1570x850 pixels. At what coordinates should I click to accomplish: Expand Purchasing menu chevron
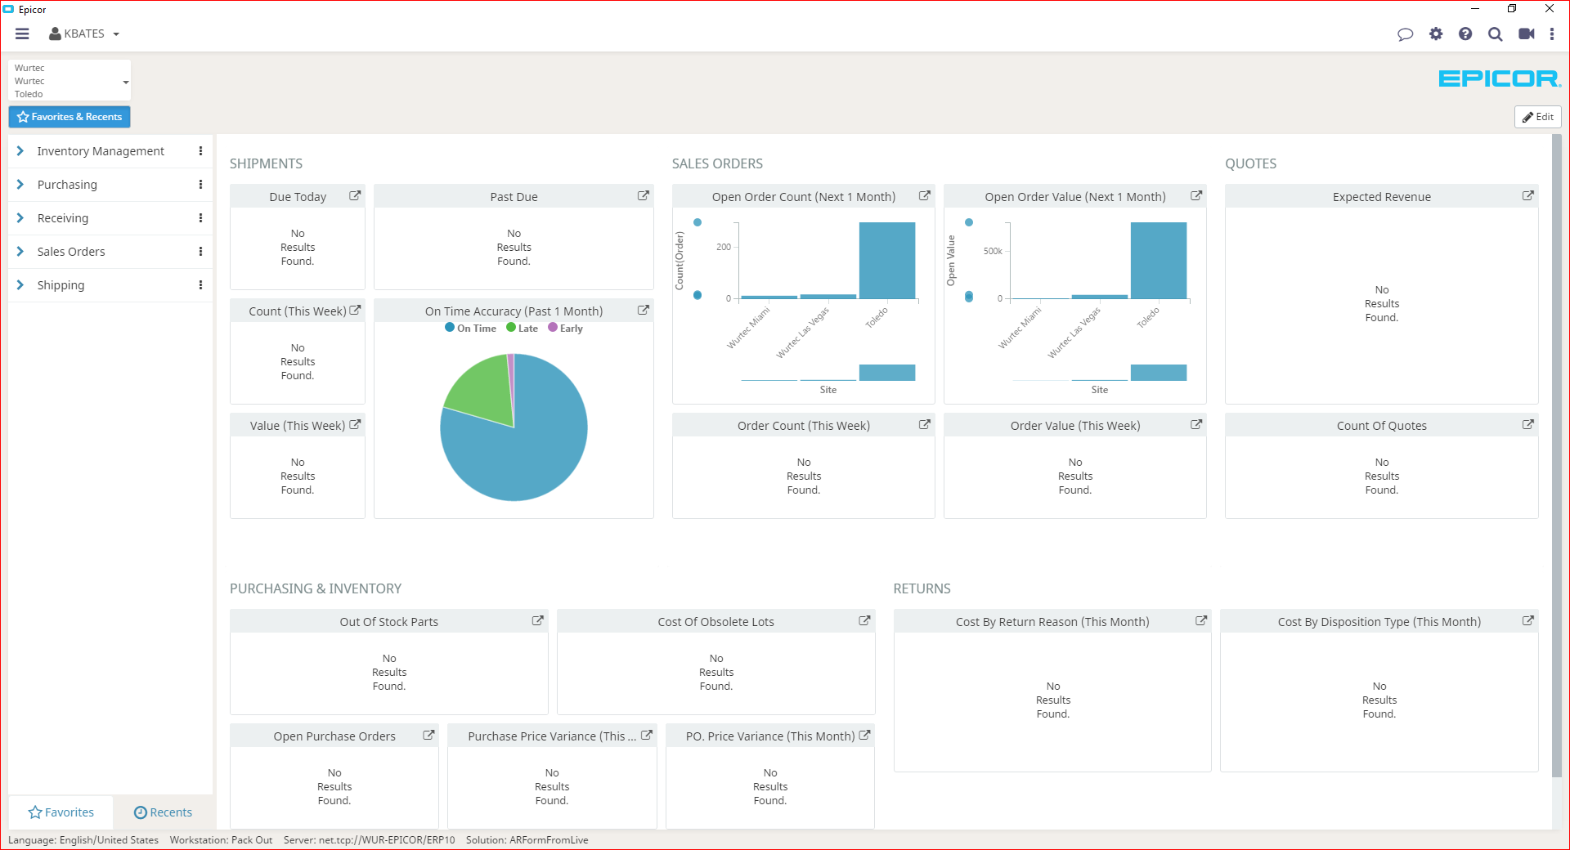pos(20,185)
